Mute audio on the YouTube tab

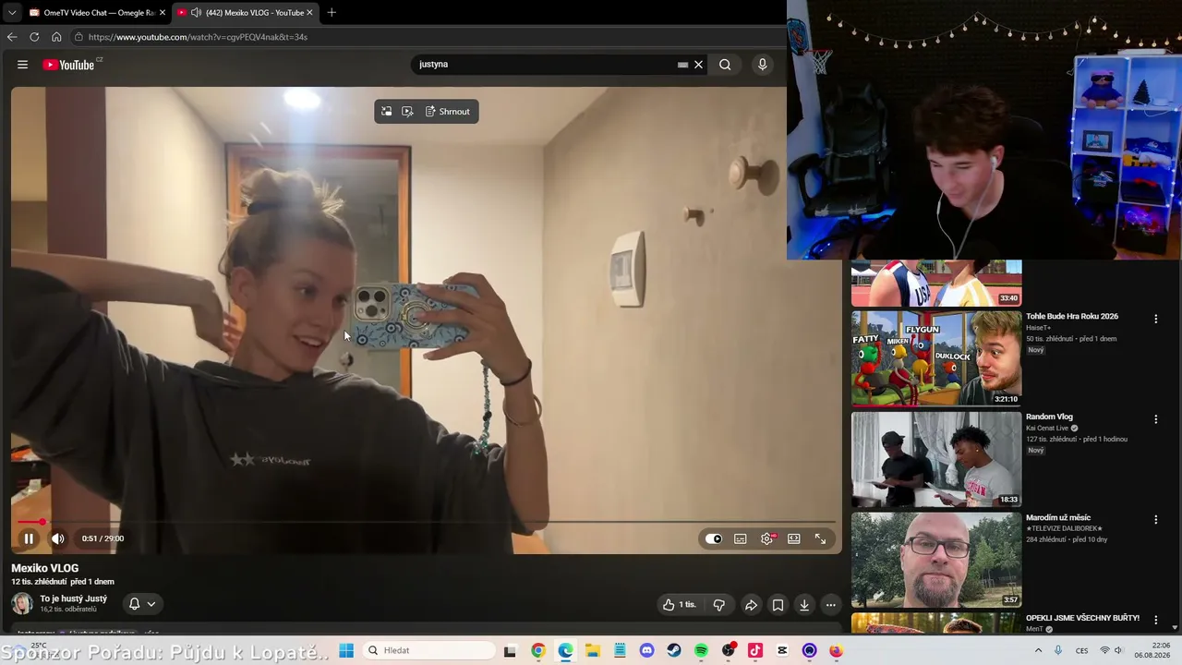click(196, 13)
